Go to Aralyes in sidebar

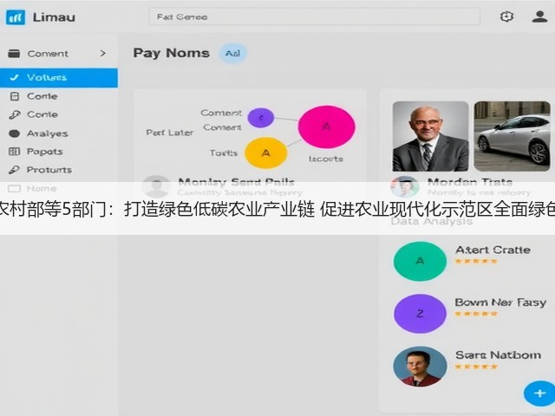click(47, 133)
